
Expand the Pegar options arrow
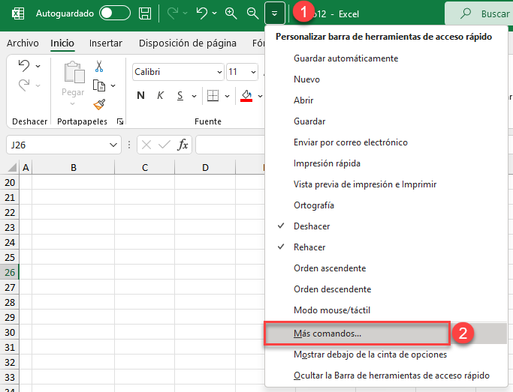pos(73,103)
